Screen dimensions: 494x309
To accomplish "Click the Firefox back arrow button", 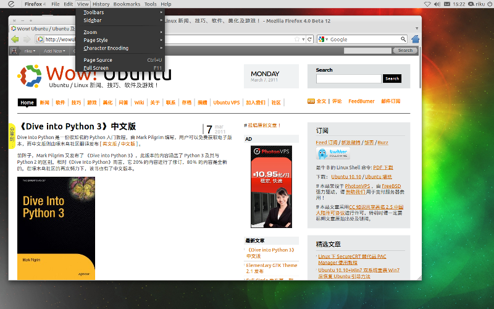I will click(15, 39).
